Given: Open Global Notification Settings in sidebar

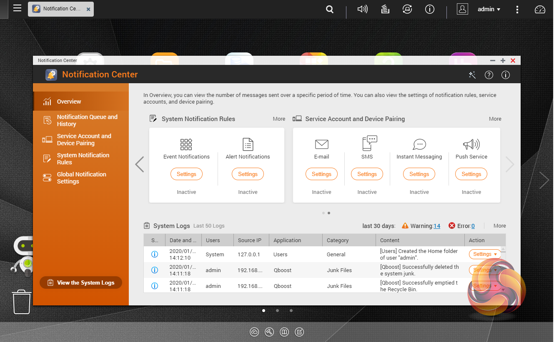Looking at the screenshot, I should point(80,178).
